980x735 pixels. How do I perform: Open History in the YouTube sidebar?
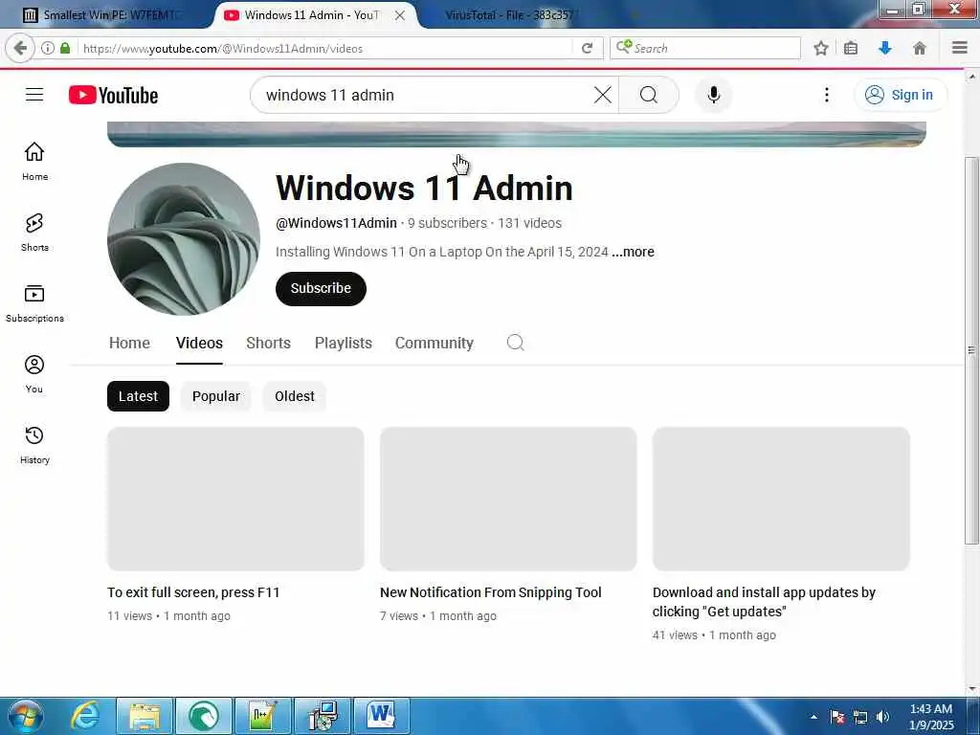tap(34, 445)
